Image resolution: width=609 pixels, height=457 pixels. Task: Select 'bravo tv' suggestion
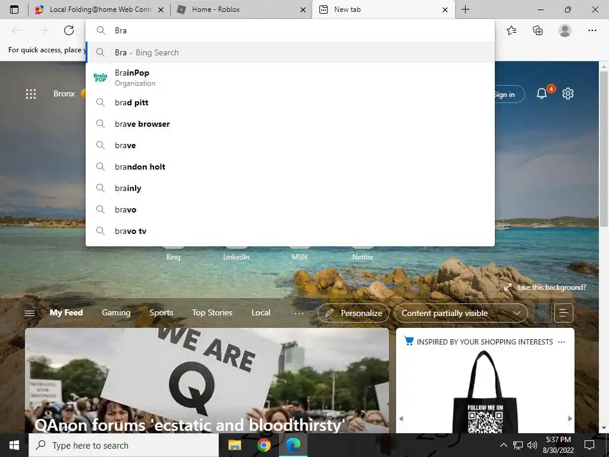point(290,231)
